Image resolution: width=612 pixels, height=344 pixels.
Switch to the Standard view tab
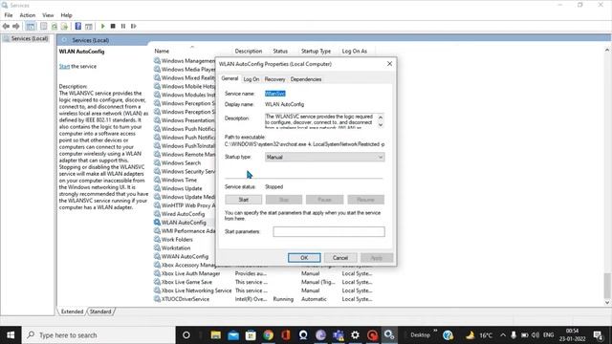100,312
